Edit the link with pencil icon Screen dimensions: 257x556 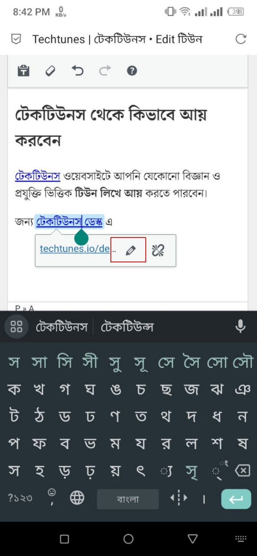point(130,250)
